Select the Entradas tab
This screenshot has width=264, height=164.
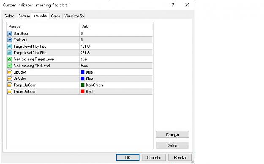coord(40,16)
